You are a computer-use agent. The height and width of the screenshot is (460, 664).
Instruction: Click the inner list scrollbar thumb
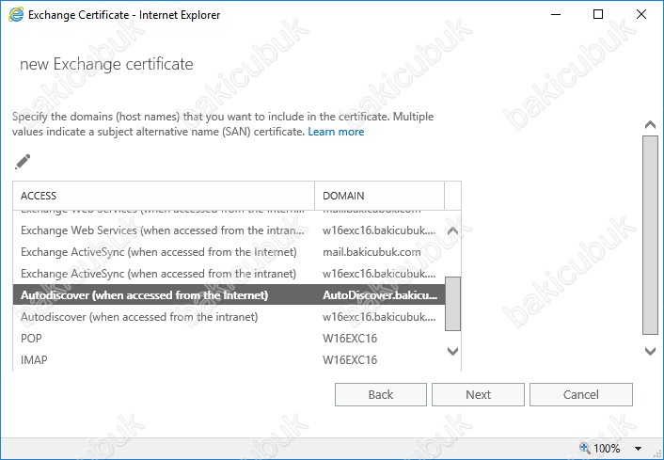pos(452,304)
